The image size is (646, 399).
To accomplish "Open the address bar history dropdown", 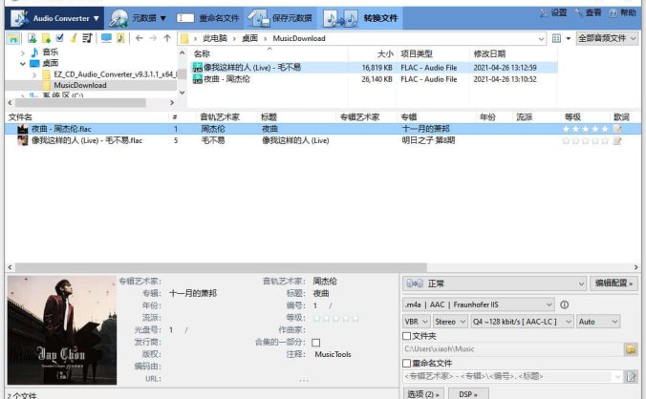I will pyautogui.click(x=541, y=39).
